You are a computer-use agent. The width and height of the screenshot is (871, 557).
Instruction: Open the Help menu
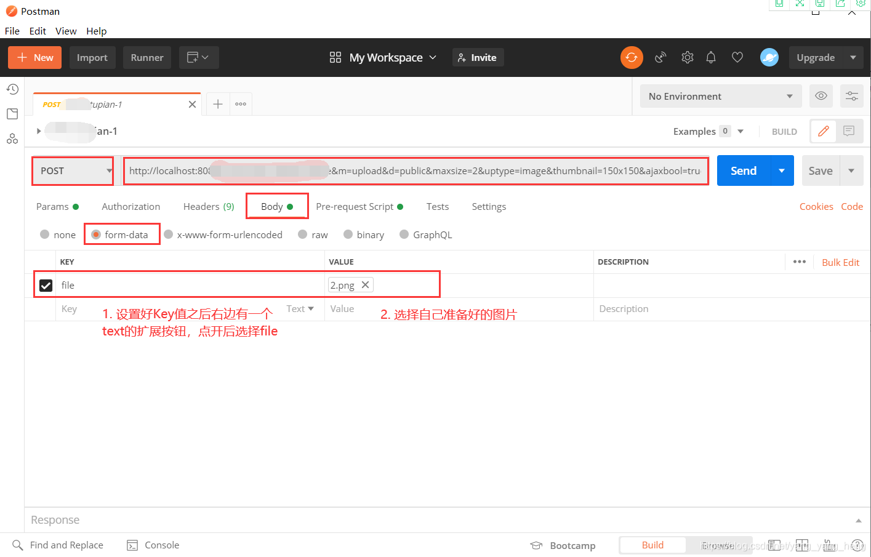96,31
